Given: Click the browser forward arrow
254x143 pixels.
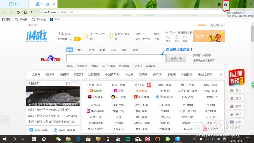Looking at the screenshot, I should point(11,12).
